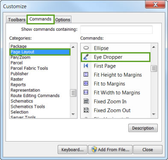168x160 pixels.
Task: Select the Publisher category
Action: pos(19,74)
